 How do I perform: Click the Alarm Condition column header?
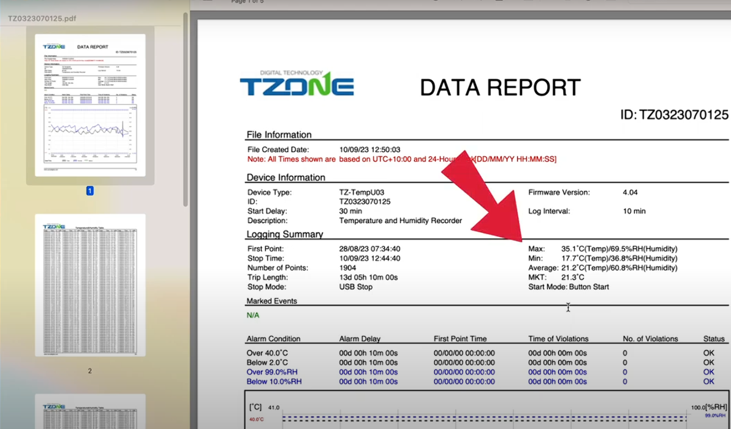pos(273,339)
